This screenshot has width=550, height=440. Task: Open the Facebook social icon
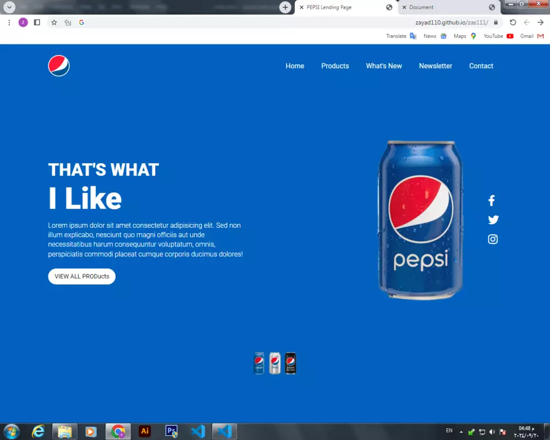coord(491,200)
